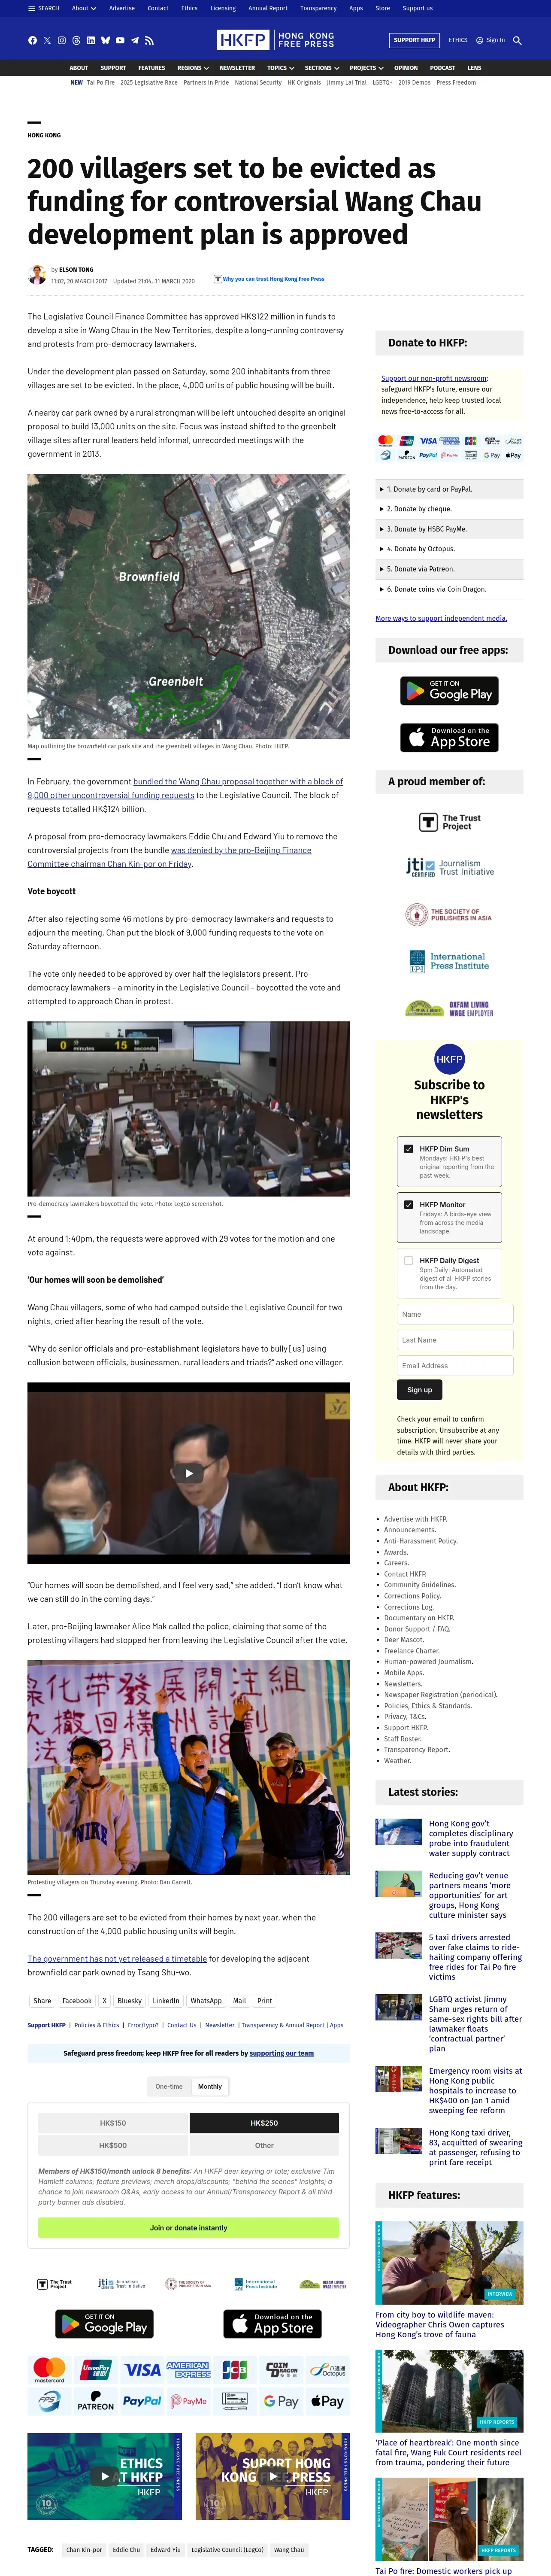The image size is (551, 2576).
Task: Click the newsletter Last Name field
Action: tap(455, 1340)
